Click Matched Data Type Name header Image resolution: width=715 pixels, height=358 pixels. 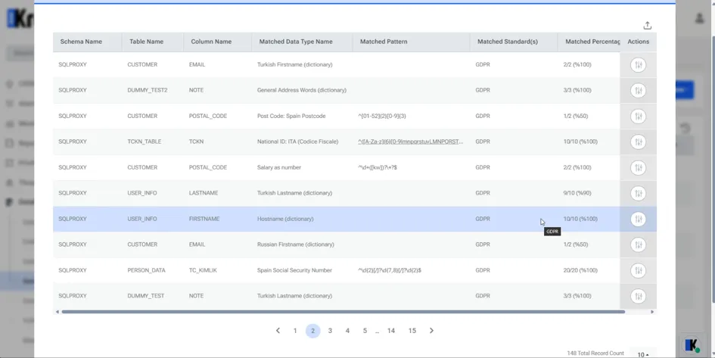pos(296,42)
